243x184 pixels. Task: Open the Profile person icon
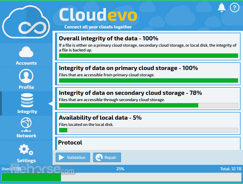[x=26, y=76]
